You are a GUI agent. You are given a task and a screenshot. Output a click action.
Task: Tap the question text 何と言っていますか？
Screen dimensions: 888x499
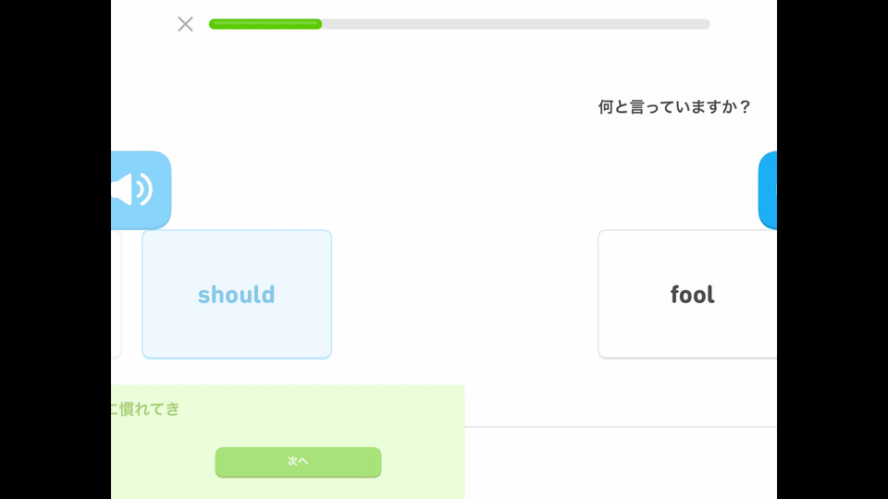coord(673,107)
